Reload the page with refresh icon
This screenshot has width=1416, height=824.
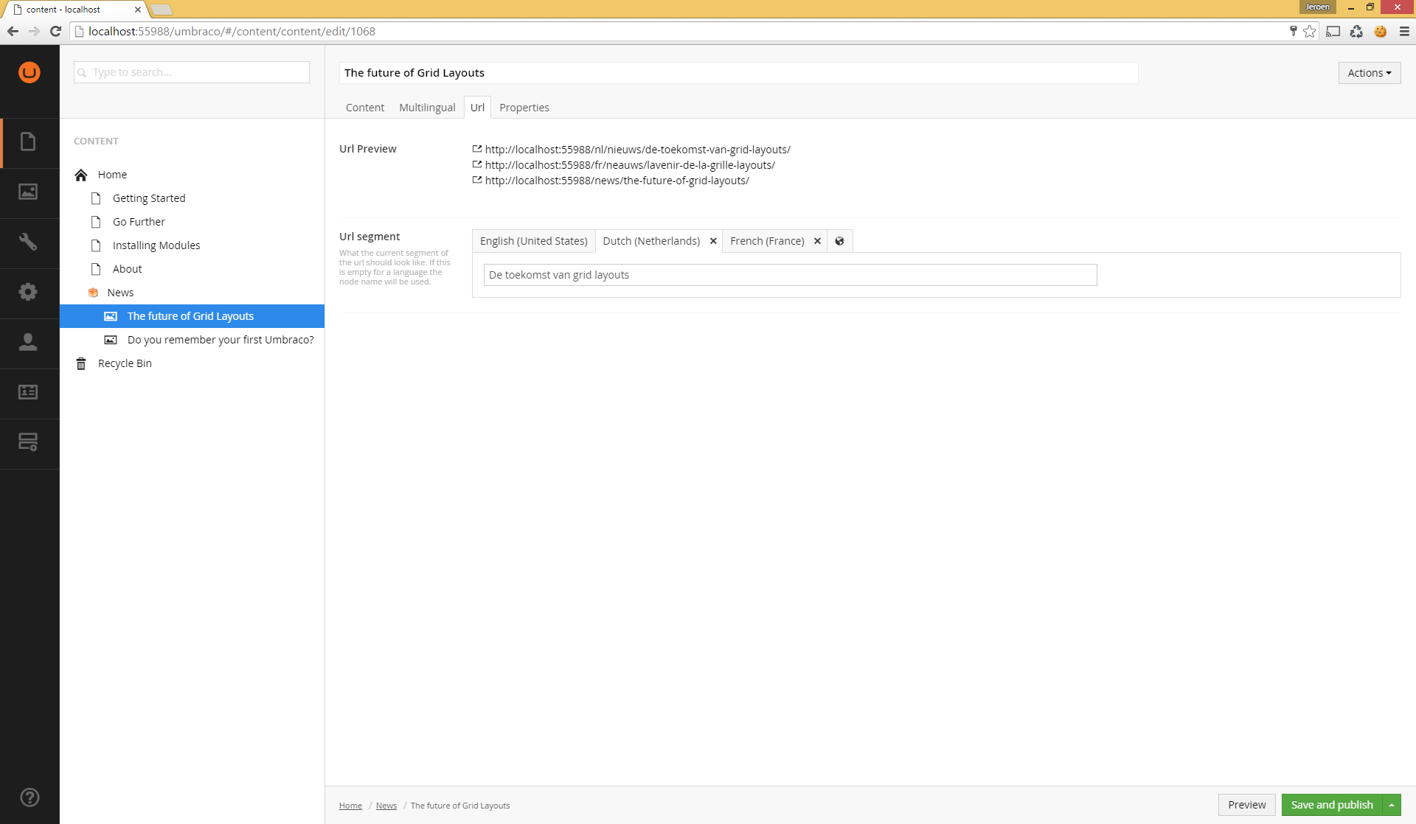pyautogui.click(x=55, y=31)
